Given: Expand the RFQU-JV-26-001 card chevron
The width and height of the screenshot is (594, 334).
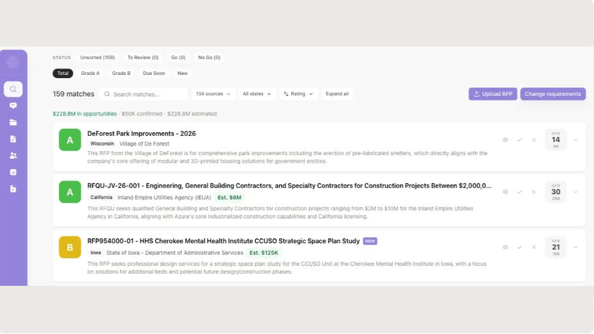Looking at the screenshot, I should point(576,192).
